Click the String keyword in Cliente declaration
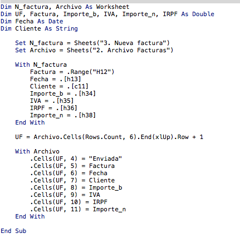Image resolution: width=240 pixels, height=238 pixels. click(x=67, y=28)
